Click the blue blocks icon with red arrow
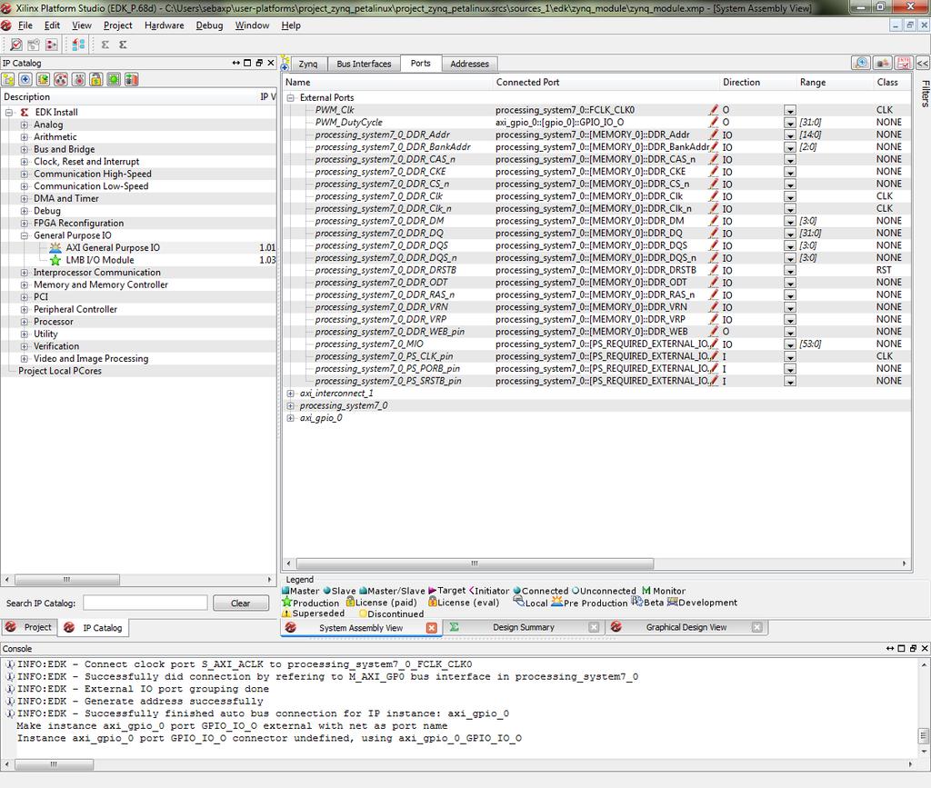This screenshot has height=788, width=931. coord(78,45)
